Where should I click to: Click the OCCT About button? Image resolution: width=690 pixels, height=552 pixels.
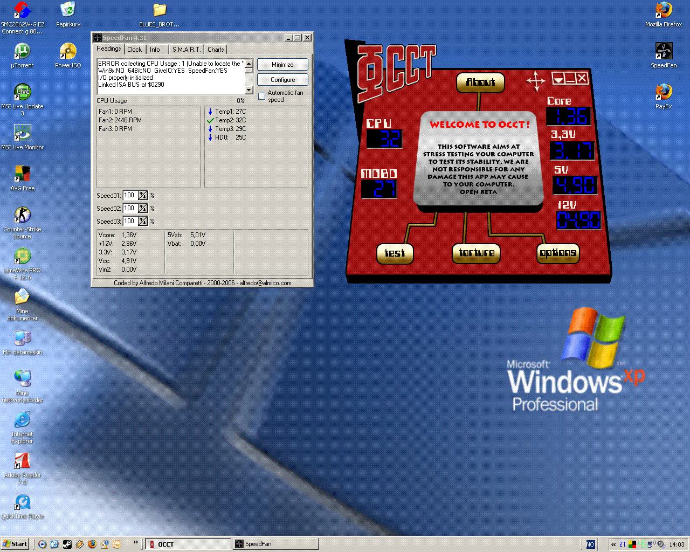click(x=480, y=82)
